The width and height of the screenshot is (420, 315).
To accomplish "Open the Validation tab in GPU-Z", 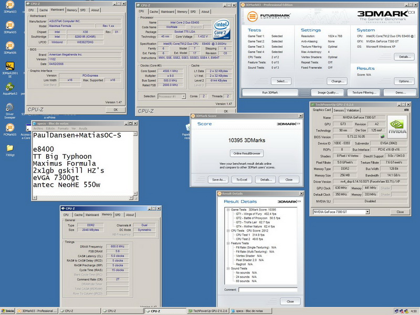I will [x=353, y=110].
